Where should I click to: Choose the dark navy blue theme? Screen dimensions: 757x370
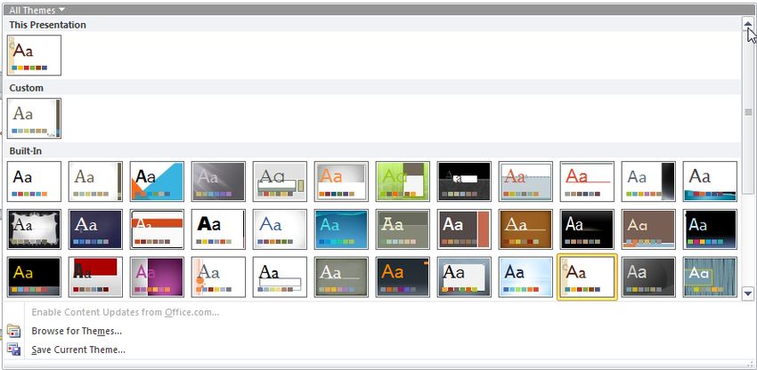95,229
